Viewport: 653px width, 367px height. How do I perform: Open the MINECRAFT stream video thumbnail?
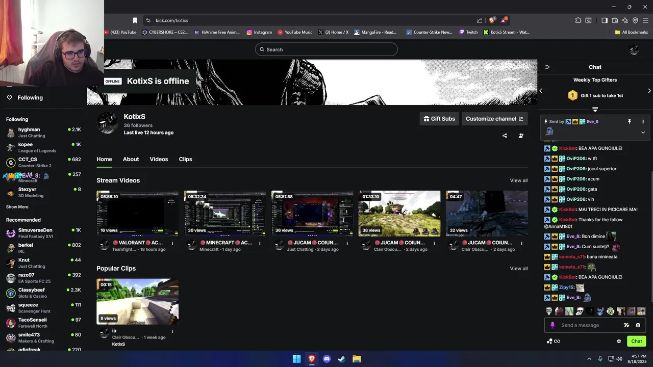click(224, 214)
